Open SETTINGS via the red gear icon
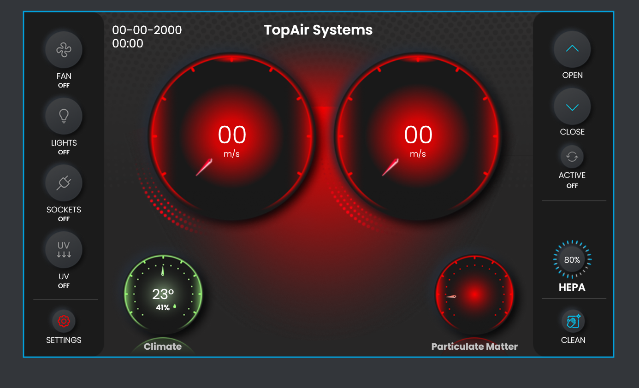Screen dimensions: 639x388 point(64,321)
